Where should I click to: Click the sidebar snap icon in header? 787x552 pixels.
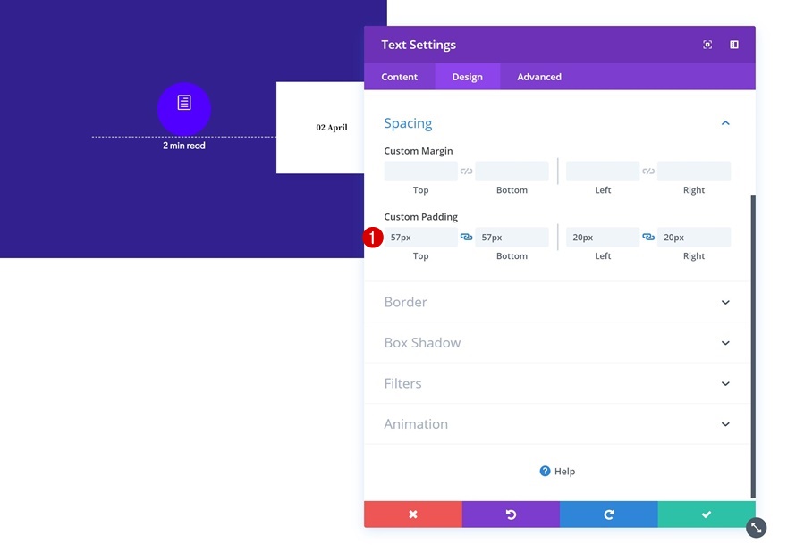pyautogui.click(x=734, y=45)
